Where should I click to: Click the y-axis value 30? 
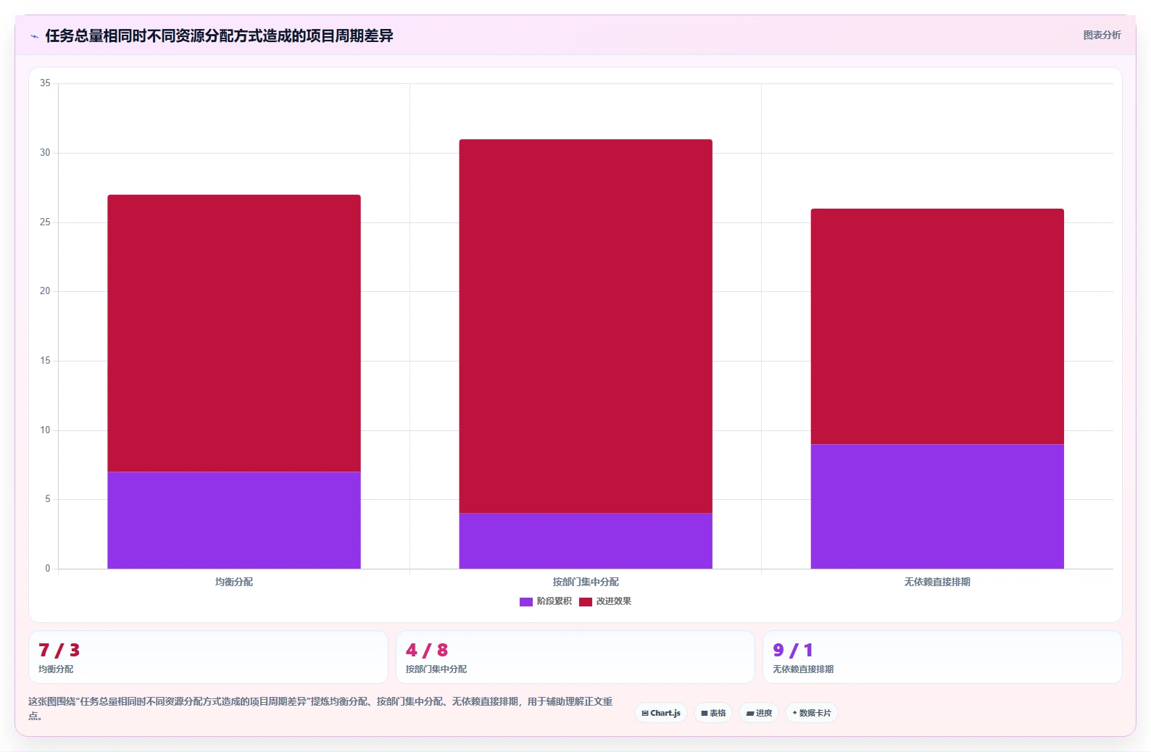(x=45, y=153)
